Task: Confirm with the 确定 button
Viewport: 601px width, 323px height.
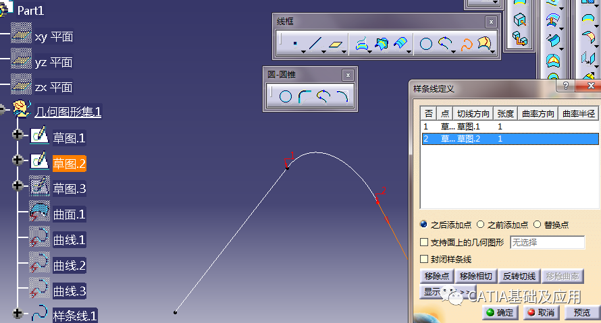Action: click(500, 313)
